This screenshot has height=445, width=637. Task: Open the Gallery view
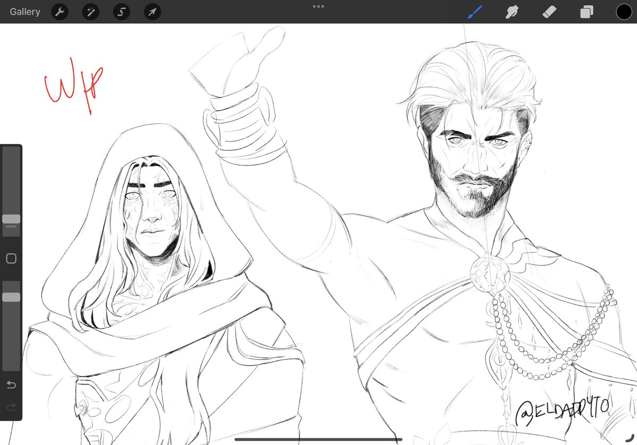25,12
